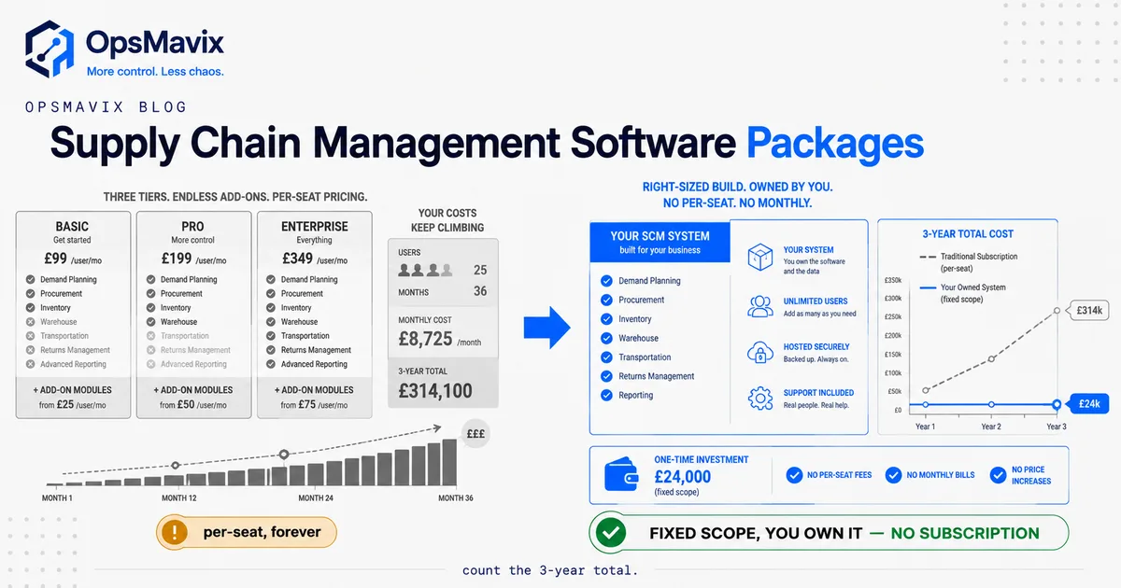
Task: Select the BASIC tier card heading
Action: 73,226
